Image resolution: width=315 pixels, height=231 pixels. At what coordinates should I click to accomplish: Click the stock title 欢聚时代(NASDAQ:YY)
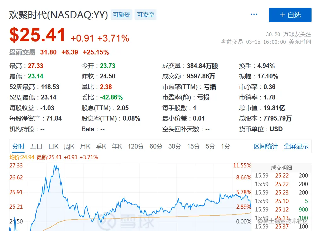coord(59,15)
